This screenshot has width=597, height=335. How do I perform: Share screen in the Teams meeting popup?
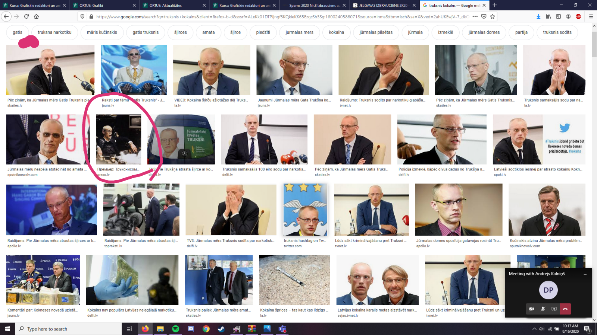[554, 309]
